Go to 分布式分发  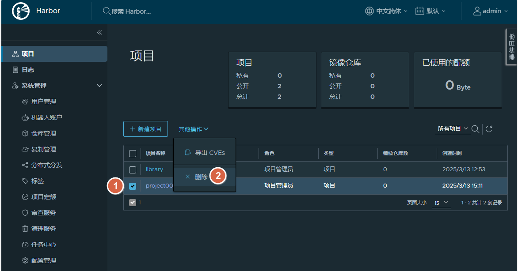point(46,165)
